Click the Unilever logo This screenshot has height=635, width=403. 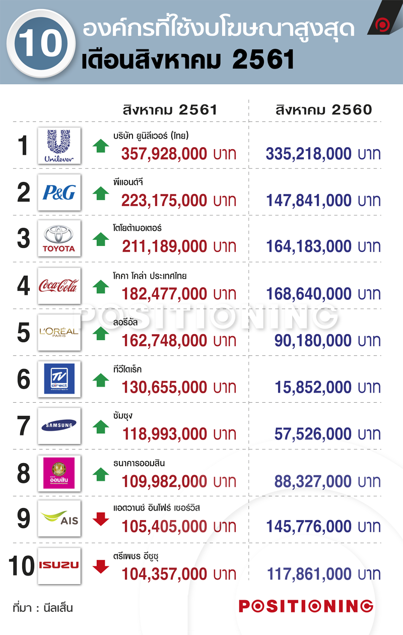pyautogui.click(x=59, y=146)
